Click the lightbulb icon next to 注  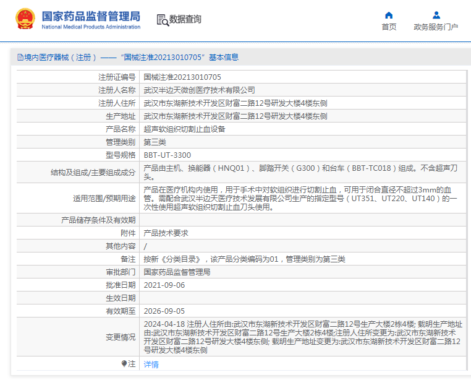124,364
